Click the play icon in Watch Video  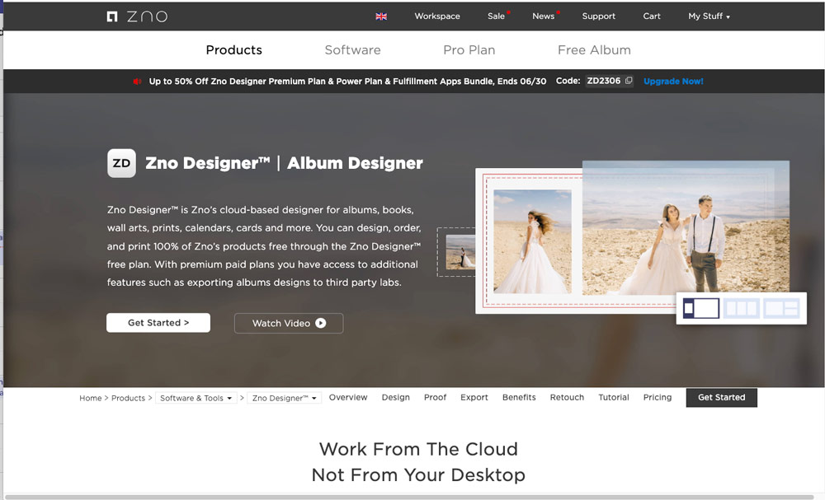point(320,323)
